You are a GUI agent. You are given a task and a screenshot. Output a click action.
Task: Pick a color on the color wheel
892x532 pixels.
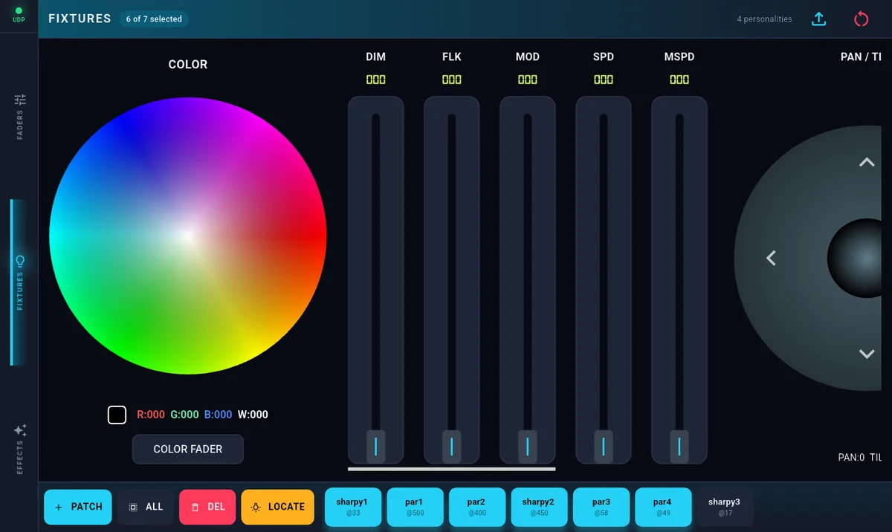tap(187, 236)
